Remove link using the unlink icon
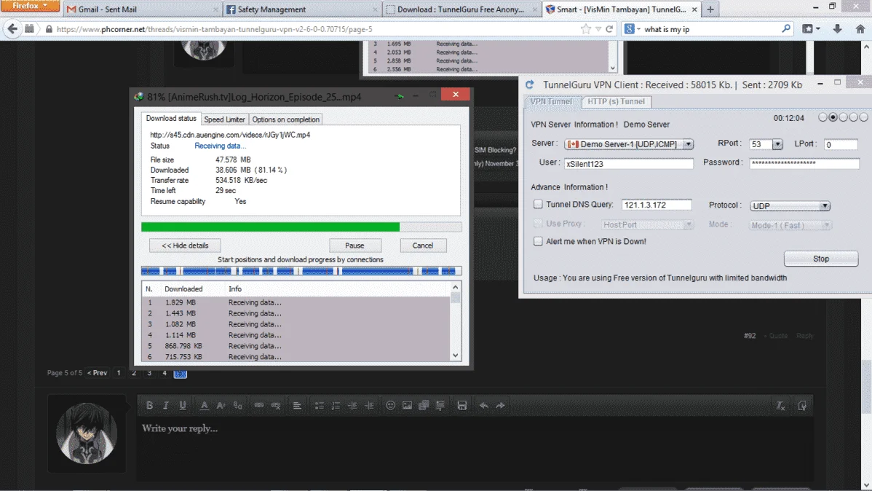 coord(276,405)
